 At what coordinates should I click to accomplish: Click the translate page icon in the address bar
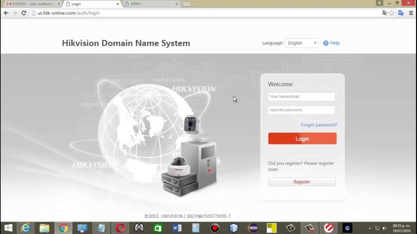[x=385, y=13]
